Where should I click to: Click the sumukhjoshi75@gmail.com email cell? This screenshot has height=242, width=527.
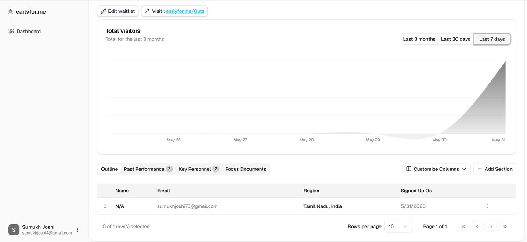(188, 206)
